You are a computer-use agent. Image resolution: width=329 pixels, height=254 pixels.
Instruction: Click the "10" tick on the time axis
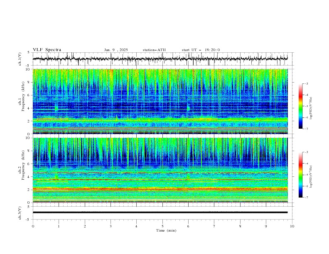292,226
